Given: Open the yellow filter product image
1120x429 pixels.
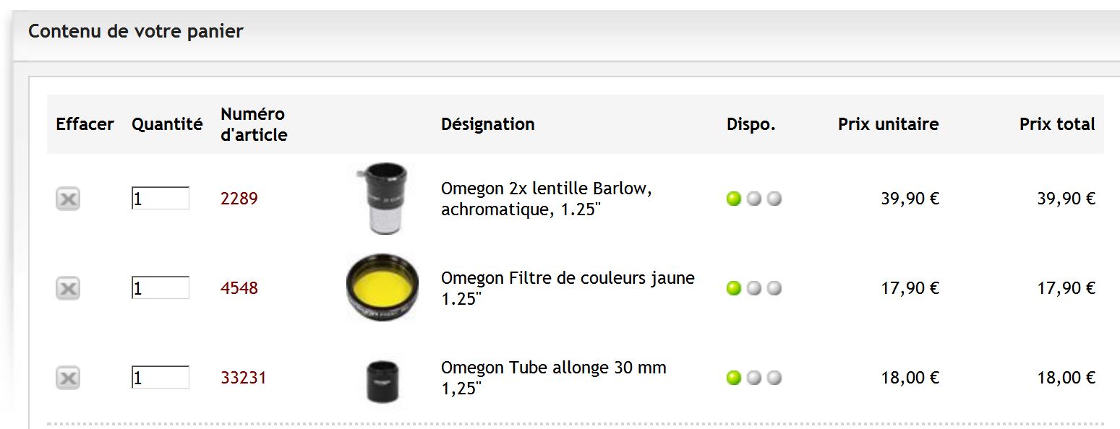Looking at the screenshot, I should click(382, 287).
